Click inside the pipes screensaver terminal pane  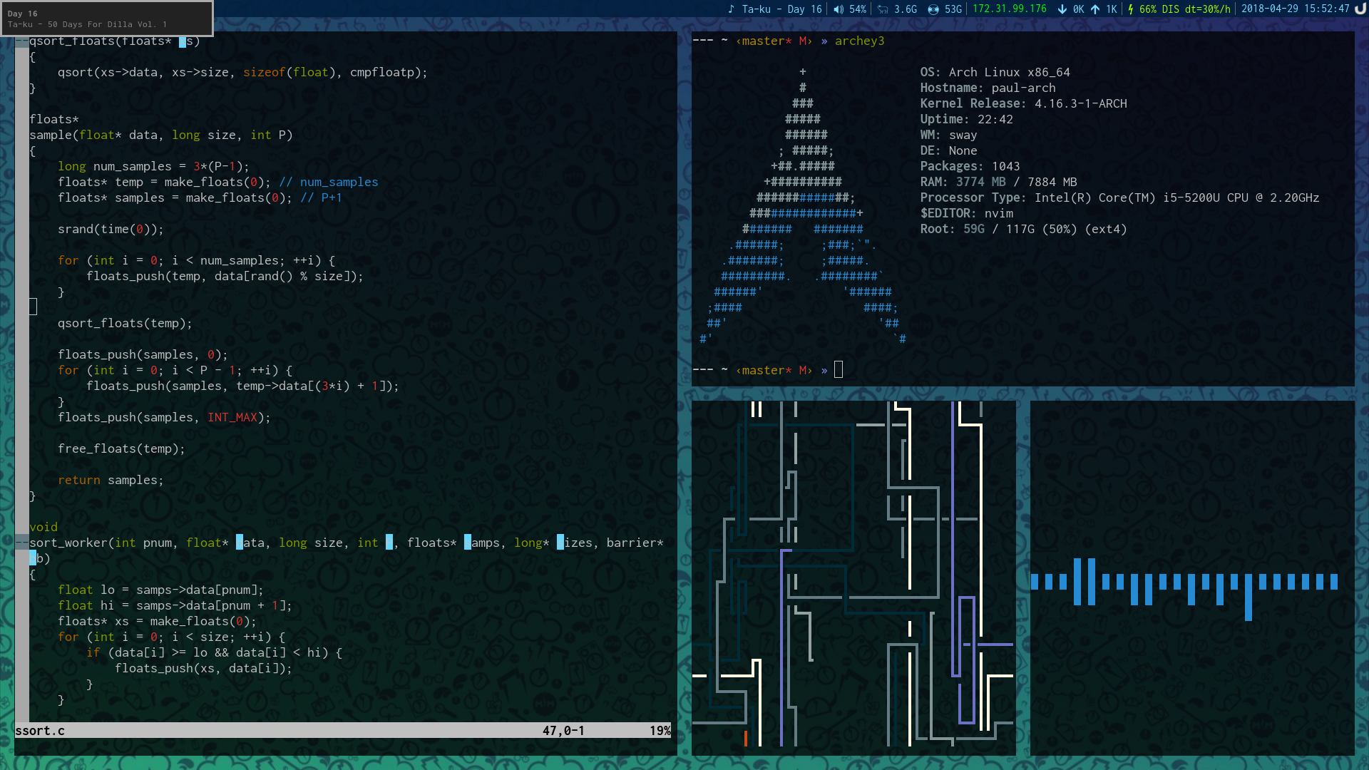point(853,577)
